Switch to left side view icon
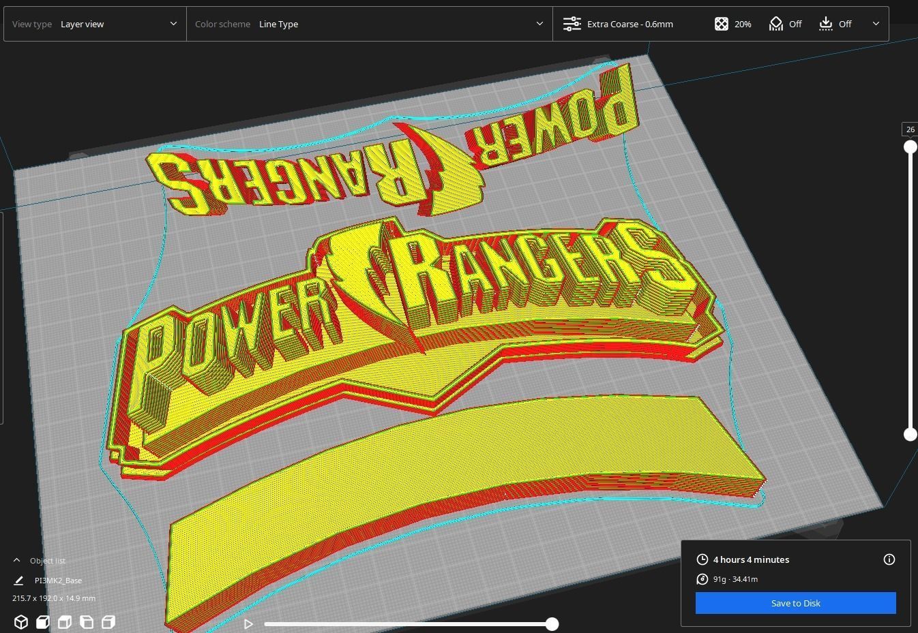The image size is (918, 633). click(x=87, y=622)
